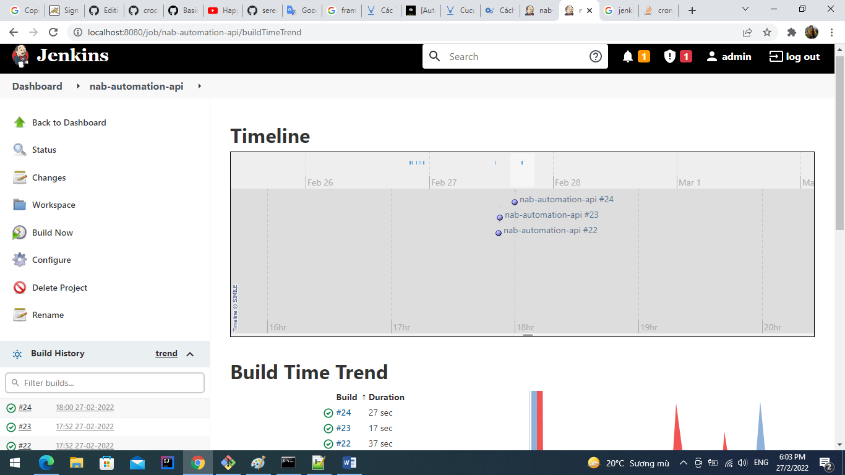Click the Jenkins butler logo
845x475 pixels.
pyautogui.click(x=20, y=56)
